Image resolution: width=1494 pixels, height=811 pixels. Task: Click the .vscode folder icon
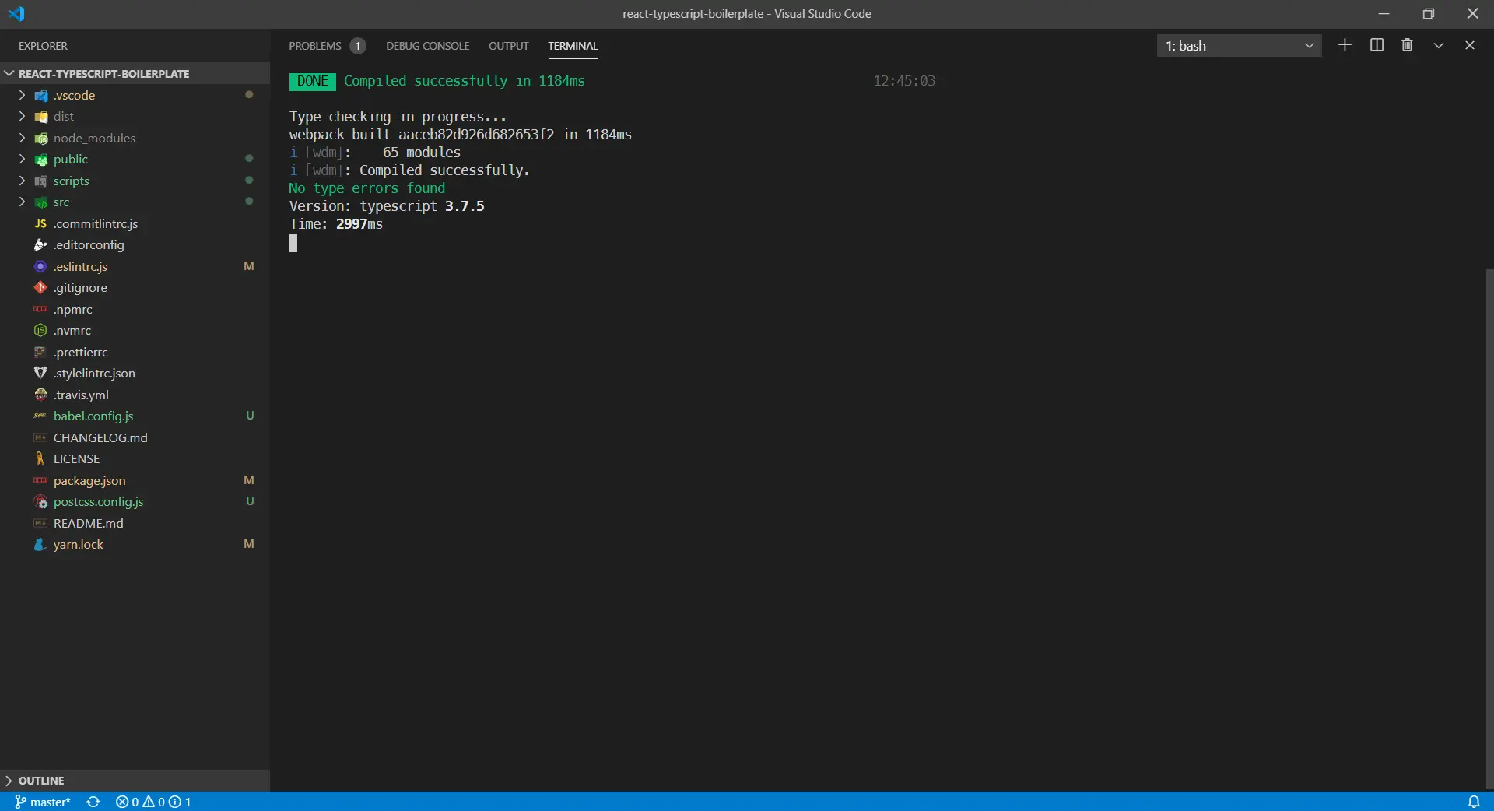[x=41, y=95]
